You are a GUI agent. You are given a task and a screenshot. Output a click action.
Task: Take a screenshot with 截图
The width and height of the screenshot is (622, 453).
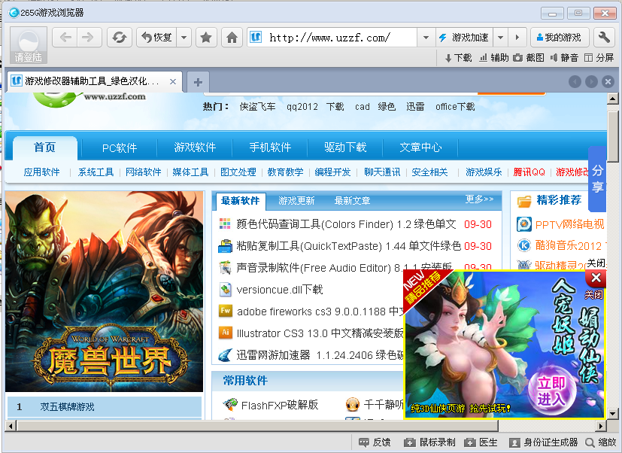[529, 58]
